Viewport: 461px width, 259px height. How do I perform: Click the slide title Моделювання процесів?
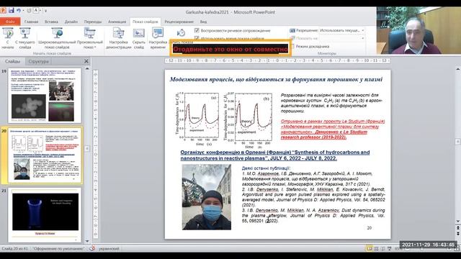click(x=276, y=79)
